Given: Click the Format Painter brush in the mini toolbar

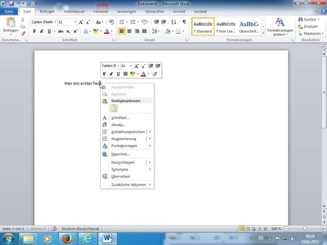Looking at the screenshot, I should click(x=154, y=74).
